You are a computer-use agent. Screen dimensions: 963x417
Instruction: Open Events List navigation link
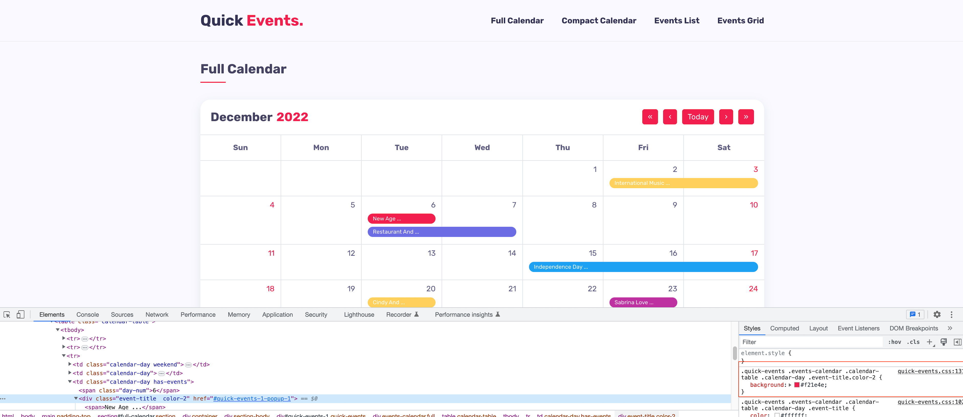[676, 20]
